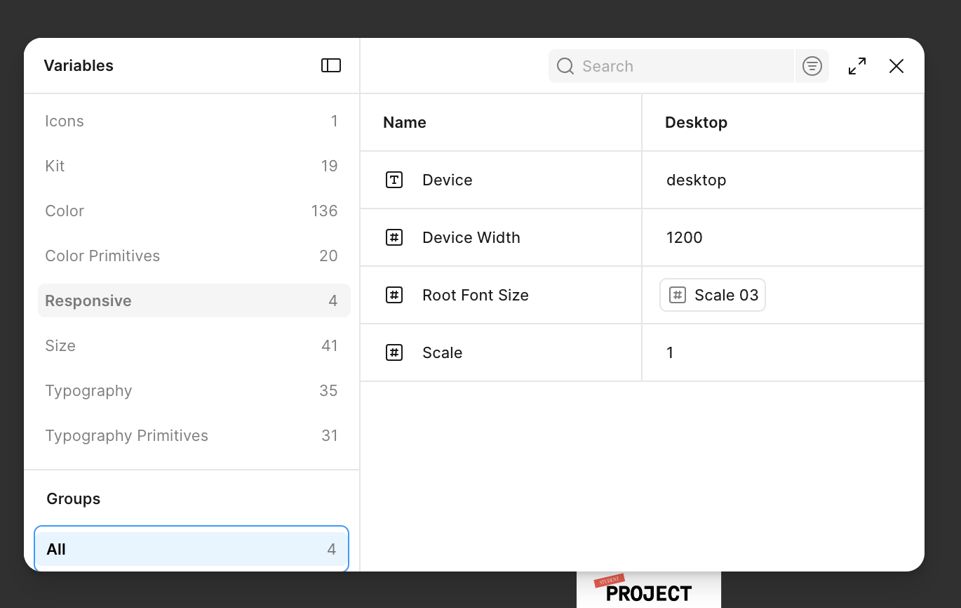Switch to the Typography collection
Viewport: 961px width, 608px height.
point(194,390)
